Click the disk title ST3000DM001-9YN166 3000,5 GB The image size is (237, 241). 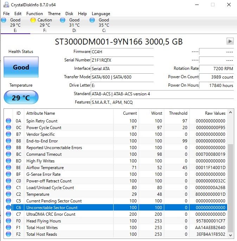click(x=118, y=42)
